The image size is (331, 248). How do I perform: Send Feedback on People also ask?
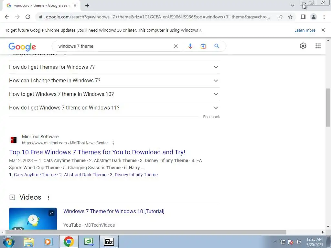[211, 117]
